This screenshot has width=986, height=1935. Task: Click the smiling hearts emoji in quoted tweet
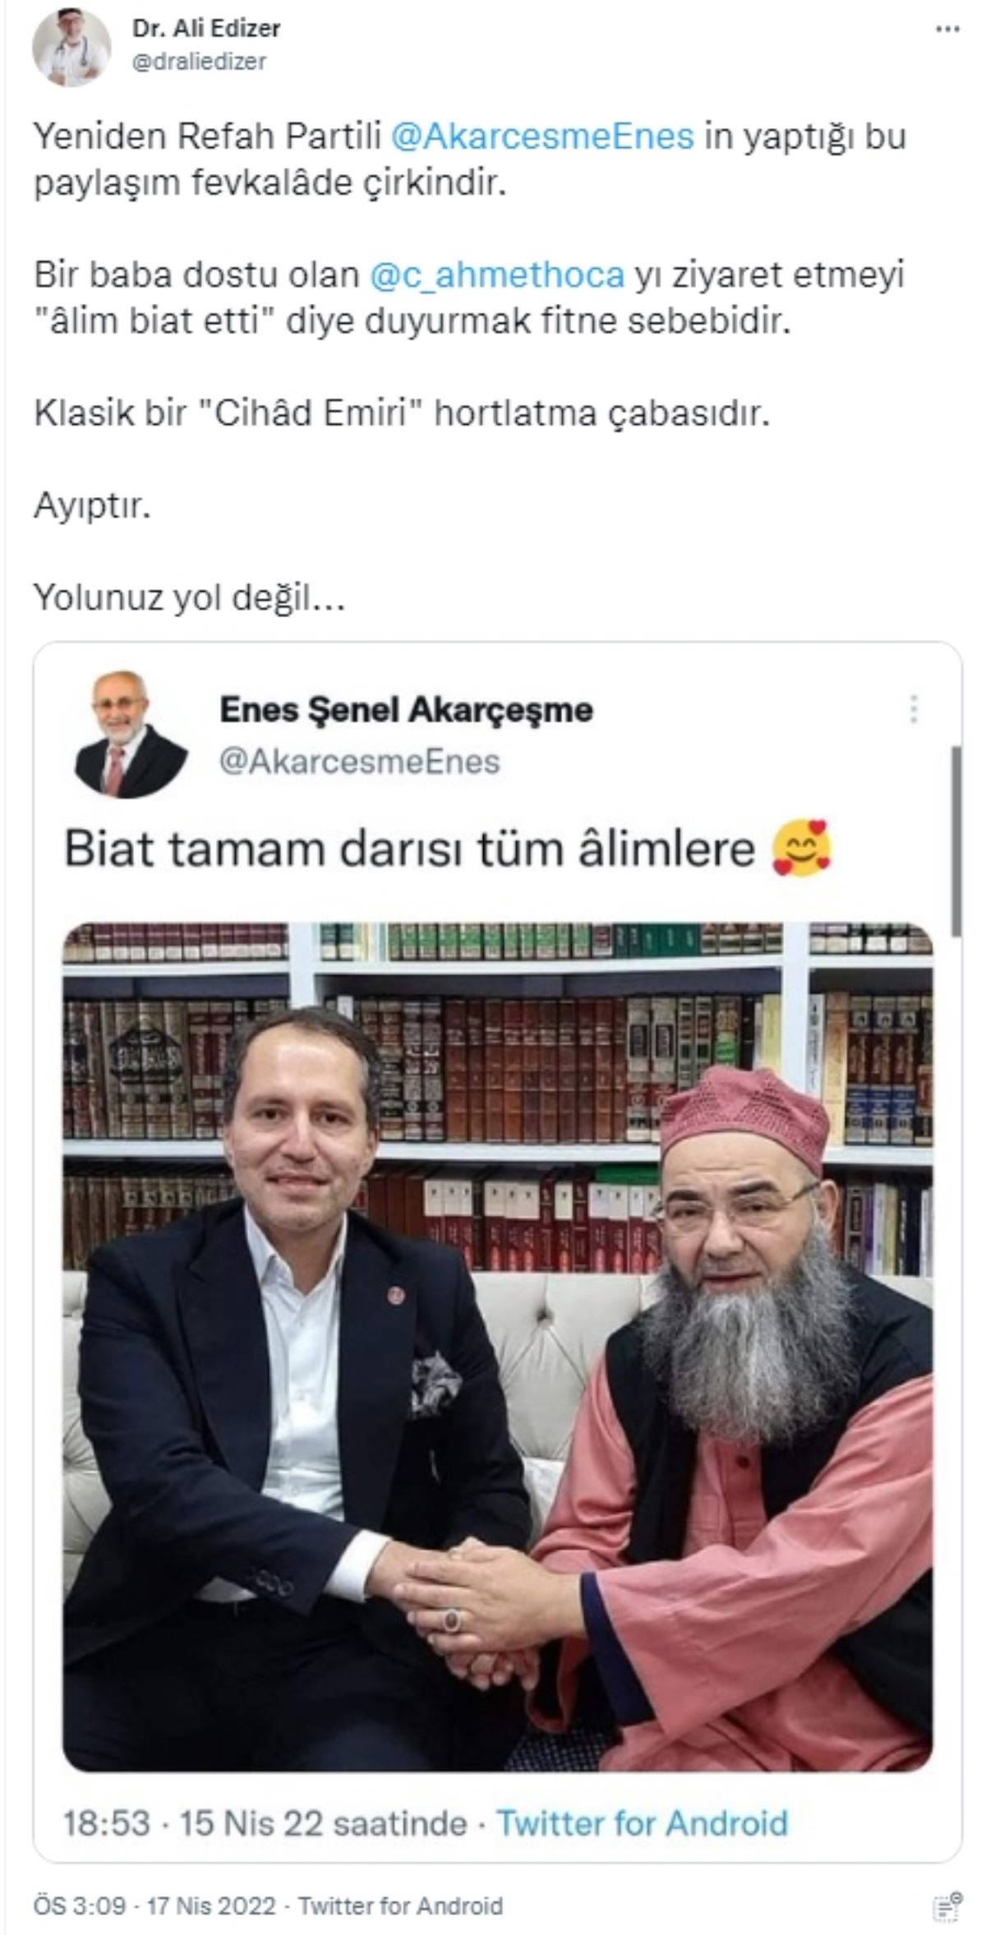[803, 850]
